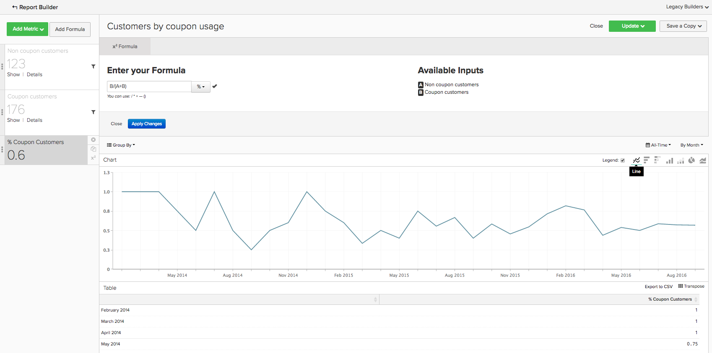Choose the vertical column chart icon
The height and width of the screenshot is (353, 712).
[x=670, y=160]
